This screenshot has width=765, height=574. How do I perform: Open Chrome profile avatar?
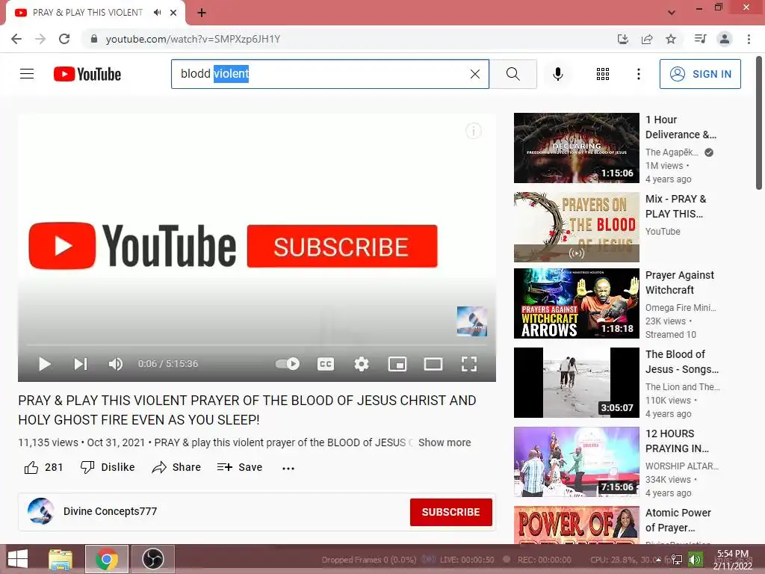coord(725,39)
